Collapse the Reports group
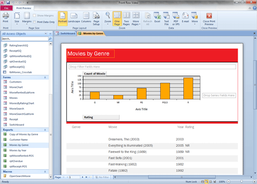The width and height of the screenshot is (257, 184). pos(45,130)
